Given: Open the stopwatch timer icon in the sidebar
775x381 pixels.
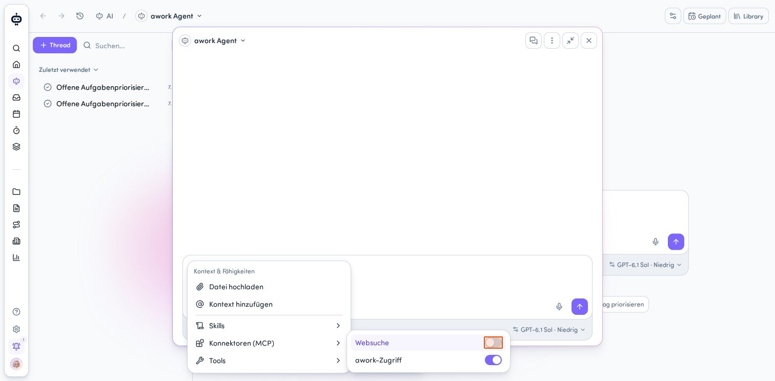Looking at the screenshot, I should coord(16,130).
